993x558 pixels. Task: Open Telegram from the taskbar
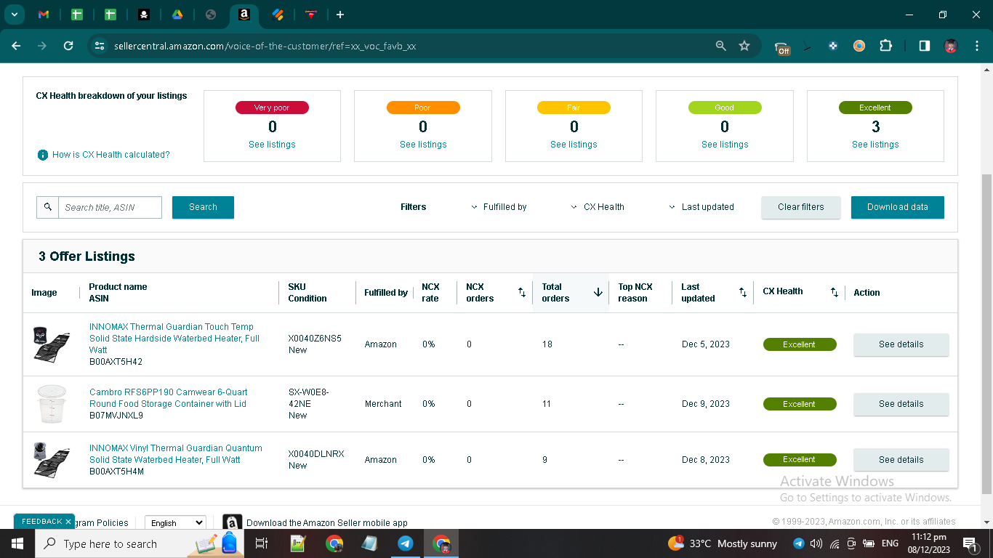click(406, 543)
